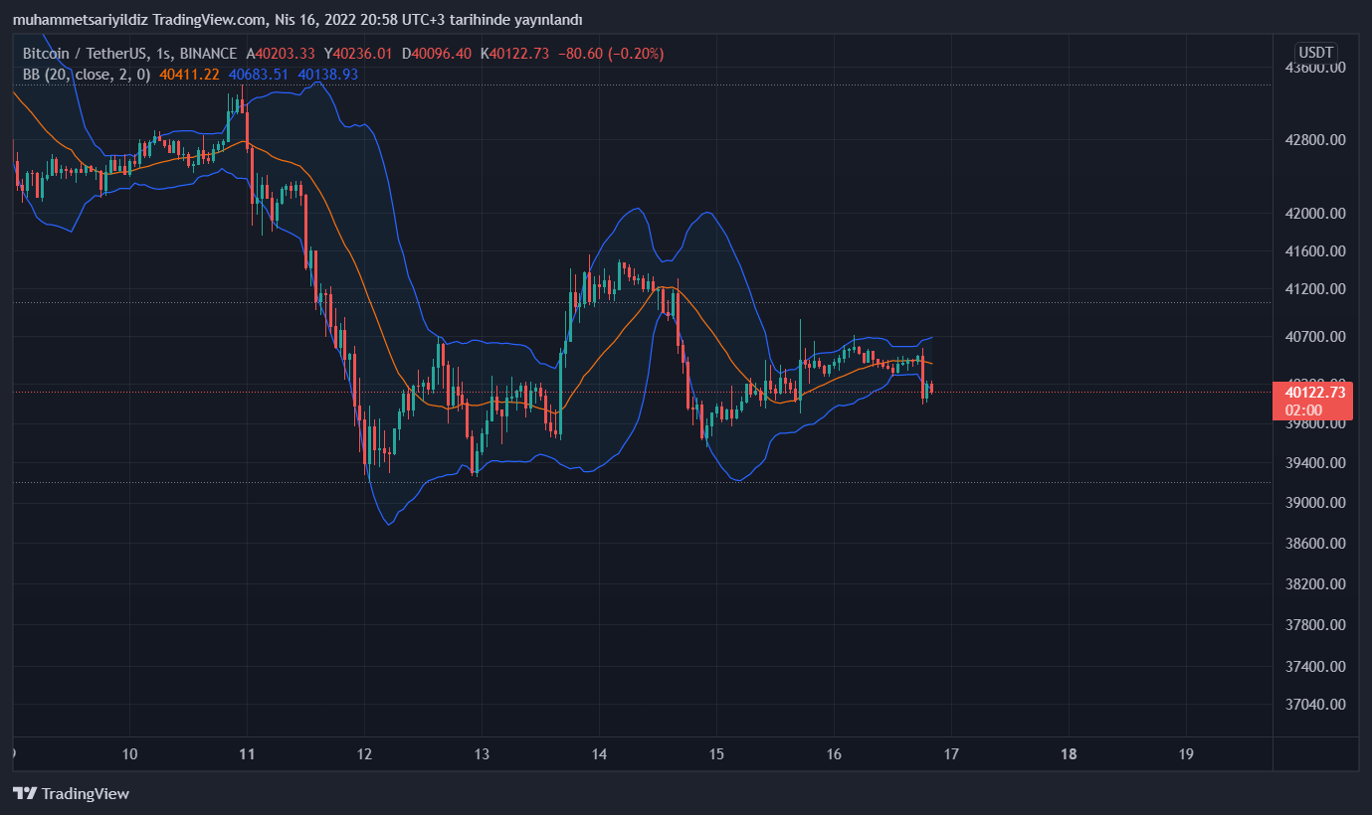Click the muhammetsariyildiz author name
This screenshot has height=815, width=1372.
coord(81,20)
